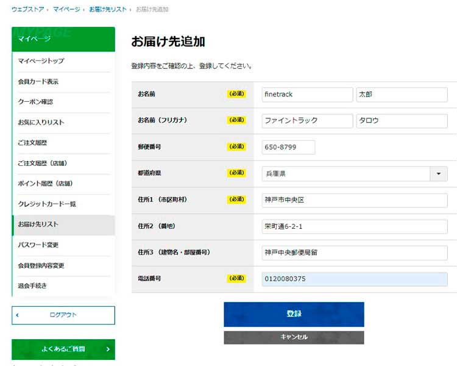Click the first name field containing 太郎

click(x=402, y=95)
